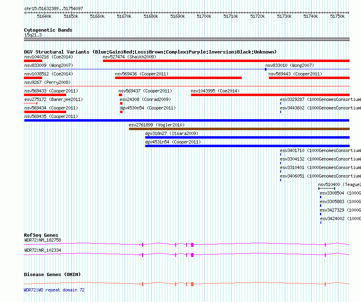Select the esv275172 (Banerjee2011) thin red glyph
The height and width of the screenshot is (302, 361).
(x=30, y=103)
